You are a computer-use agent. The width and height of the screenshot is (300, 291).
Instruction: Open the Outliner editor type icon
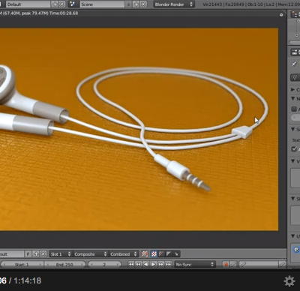(295, 14)
